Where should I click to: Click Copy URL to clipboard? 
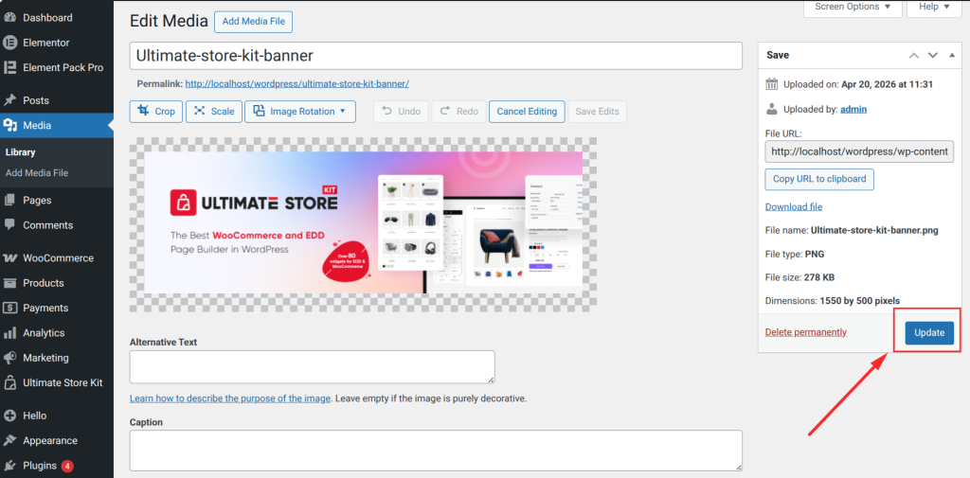(x=819, y=179)
